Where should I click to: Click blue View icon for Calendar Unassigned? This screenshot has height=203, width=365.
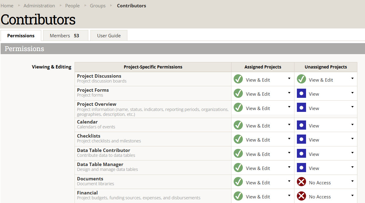click(301, 125)
